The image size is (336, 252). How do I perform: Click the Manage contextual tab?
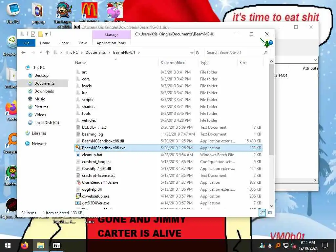[x=112, y=35]
